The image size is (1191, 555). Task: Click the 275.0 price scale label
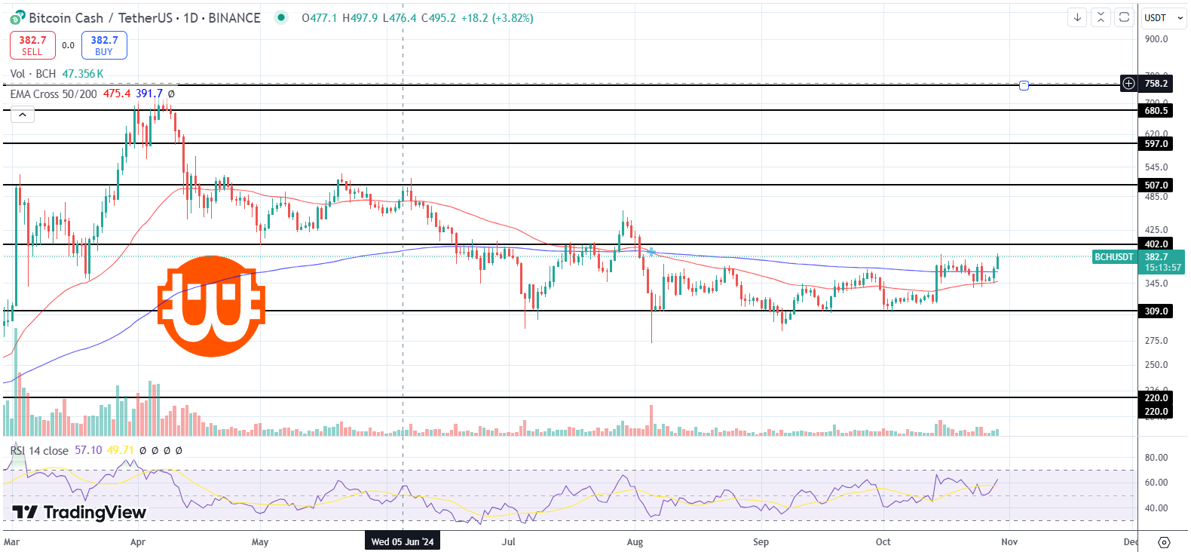(x=1156, y=341)
